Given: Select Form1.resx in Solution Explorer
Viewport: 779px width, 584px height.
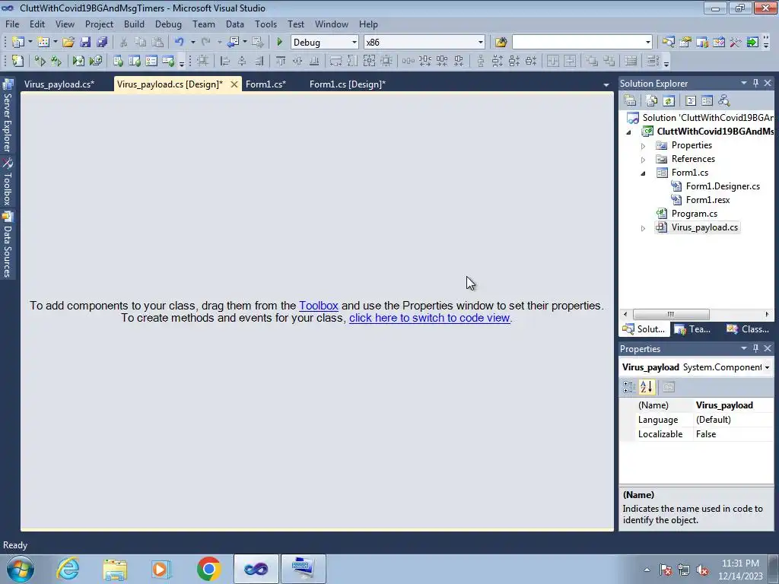Looking at the screenshot, I should 708,200.
